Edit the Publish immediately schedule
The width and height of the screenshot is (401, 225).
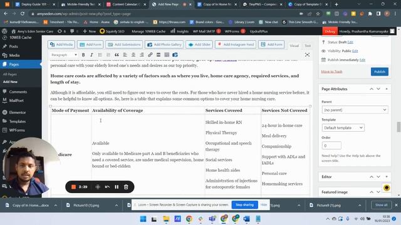click(362, 60)
